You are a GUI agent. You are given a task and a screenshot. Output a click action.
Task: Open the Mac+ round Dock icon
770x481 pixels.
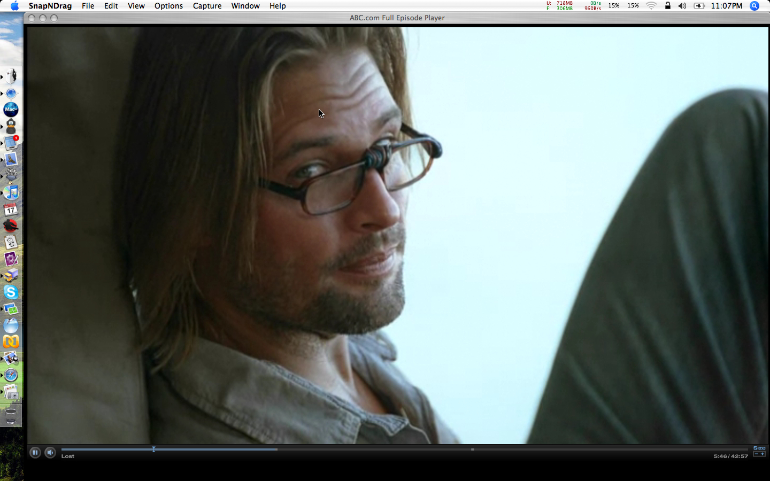coord(11,110)
